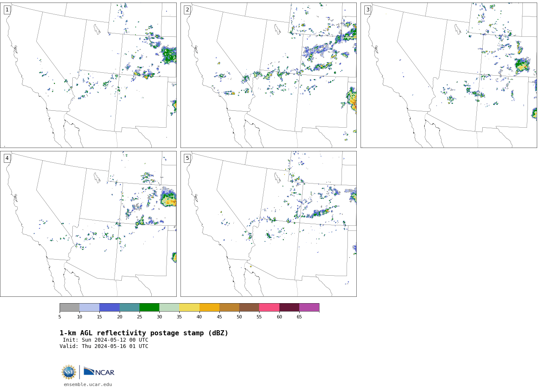
Task: Open ensemble member 5 map panel
Action: pyautogui.click(x=268, y=224)
